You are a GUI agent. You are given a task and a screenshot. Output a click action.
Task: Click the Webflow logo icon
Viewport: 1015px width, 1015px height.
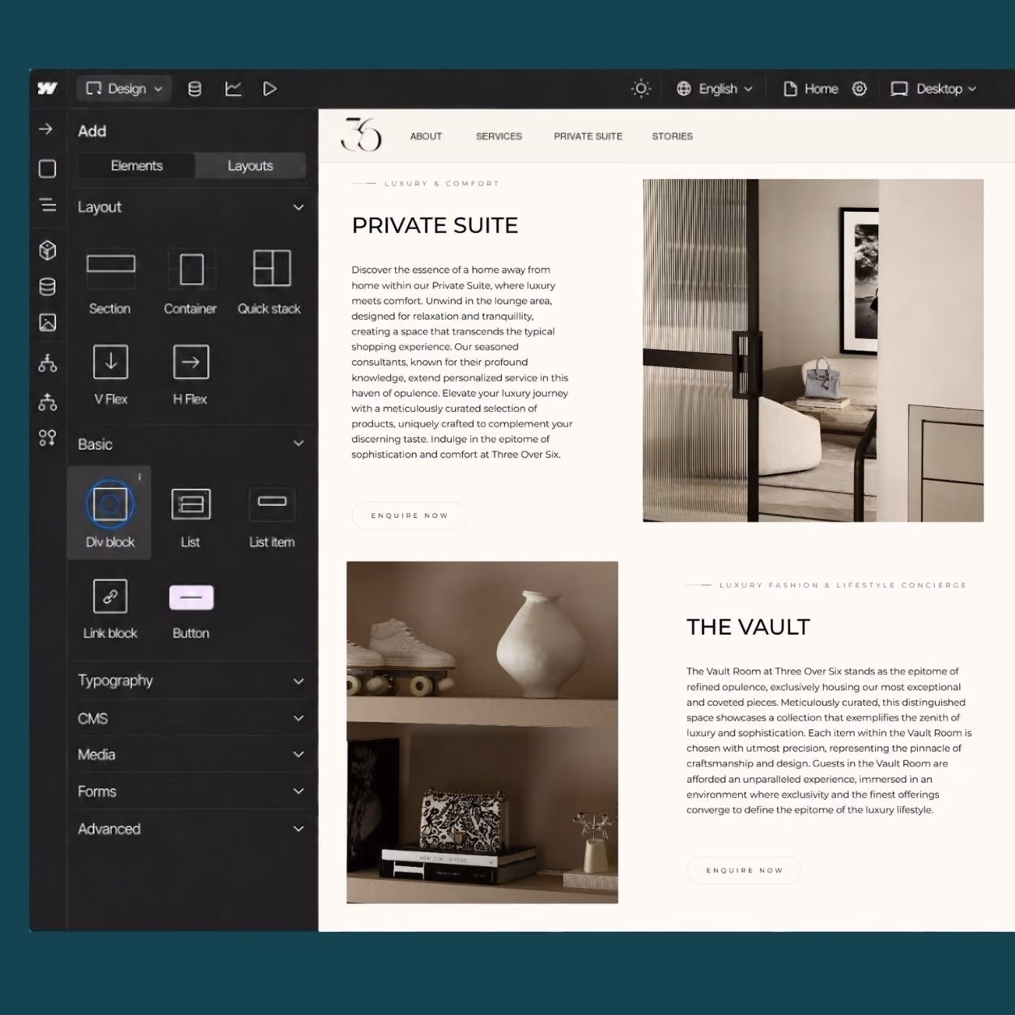47,88
